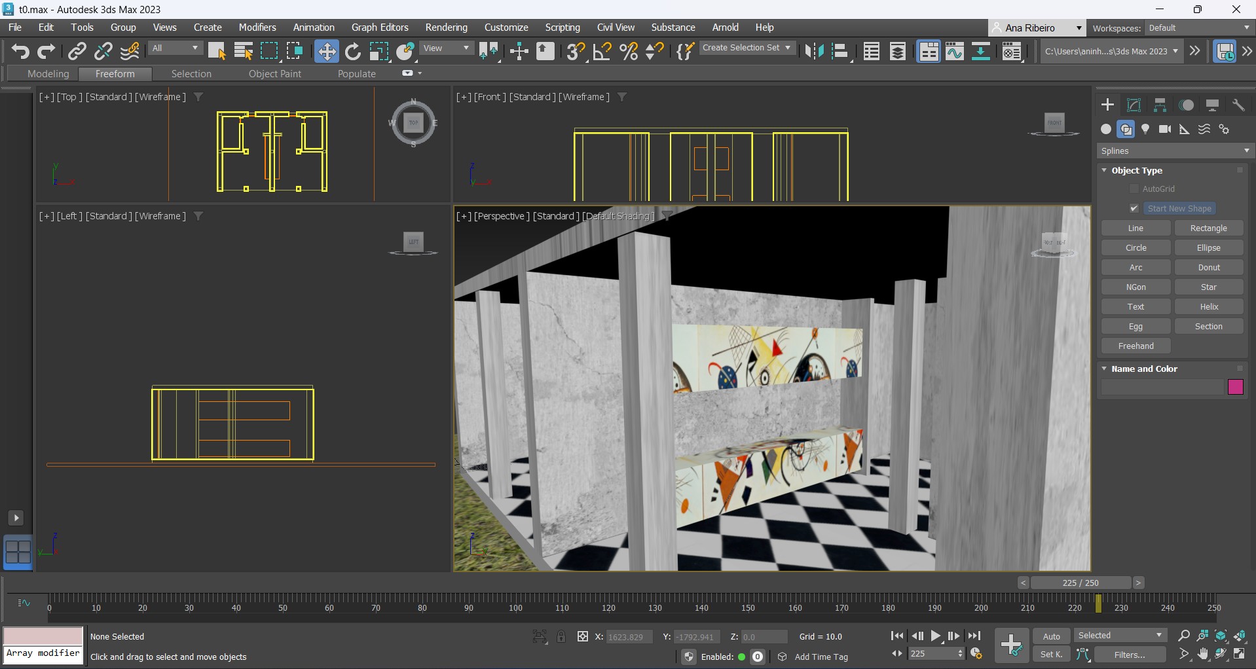1256x669 pixels.
Task: Open the magenta object color swatch
Action: coord(1235,387)
